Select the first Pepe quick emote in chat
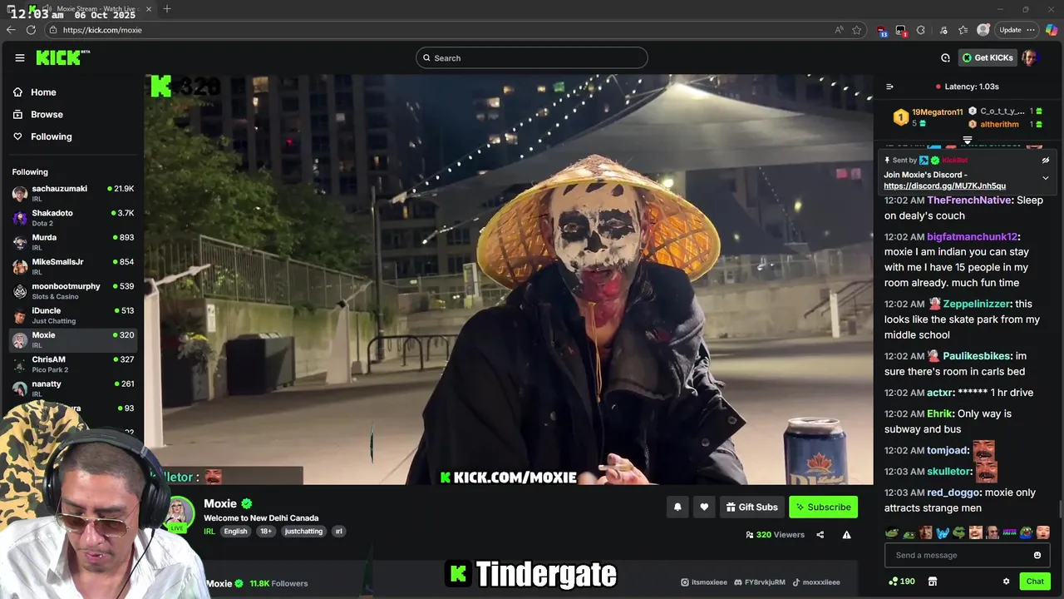 click(x=892, y=532)
